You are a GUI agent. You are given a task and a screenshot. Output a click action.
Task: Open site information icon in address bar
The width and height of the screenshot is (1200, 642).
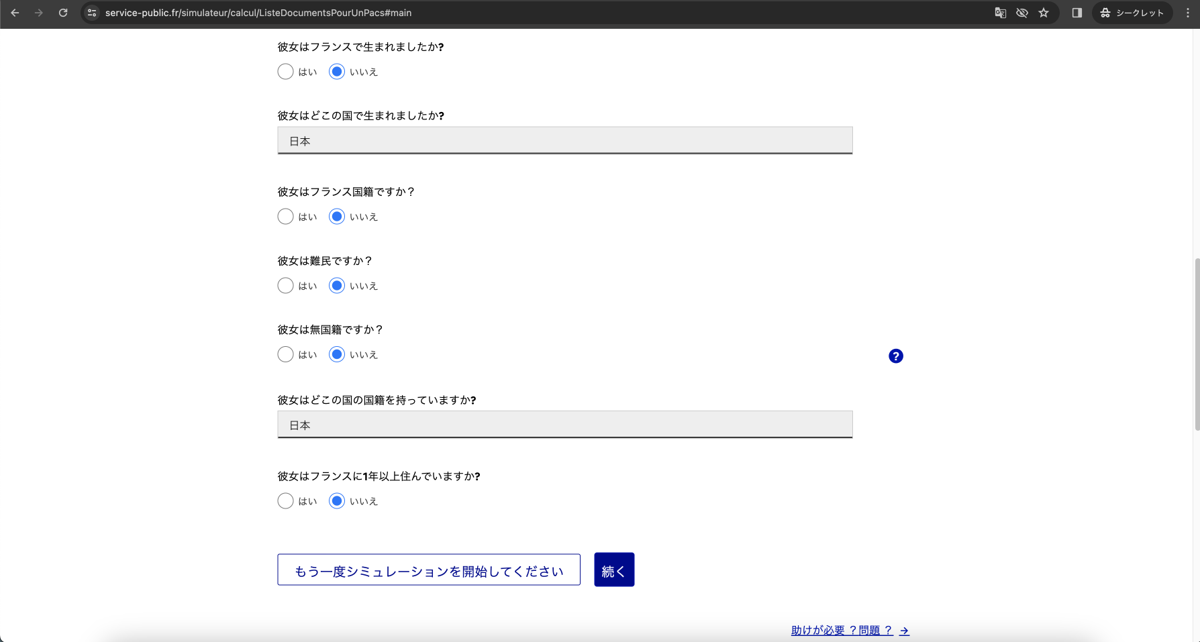click(92, 13)
